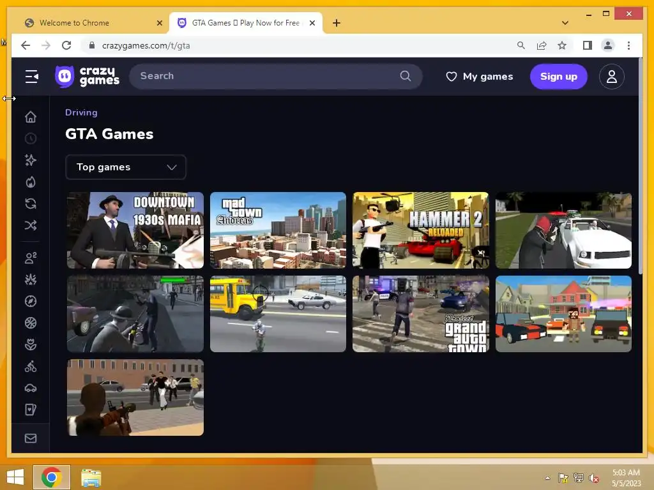This screenshot has height=490, width=654.
Task: Open Basketball games icon in sidebar
Action: point(31,323)
